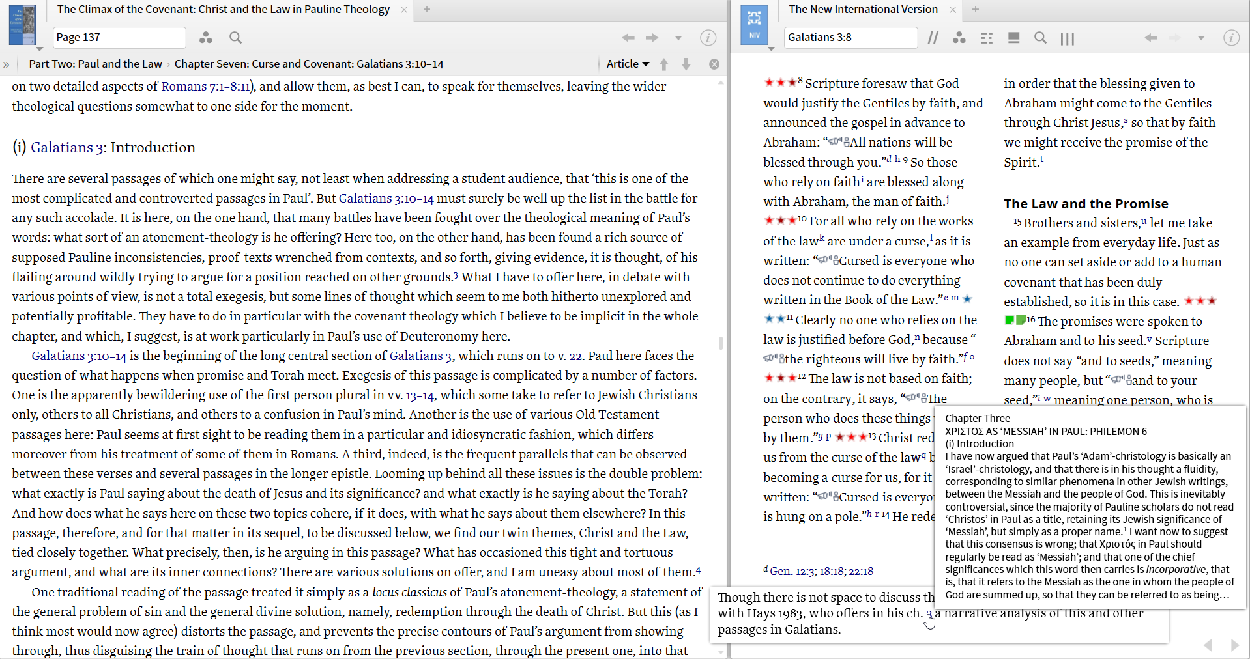Click the Galatians 3:8 reference box
1250x659 pixels.
(850, 38)
